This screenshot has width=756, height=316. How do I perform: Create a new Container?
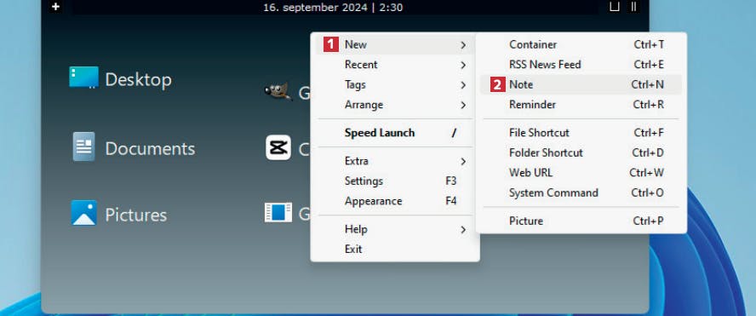click(581, 44)
